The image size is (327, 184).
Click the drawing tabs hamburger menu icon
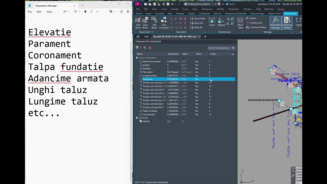point(138,37)
